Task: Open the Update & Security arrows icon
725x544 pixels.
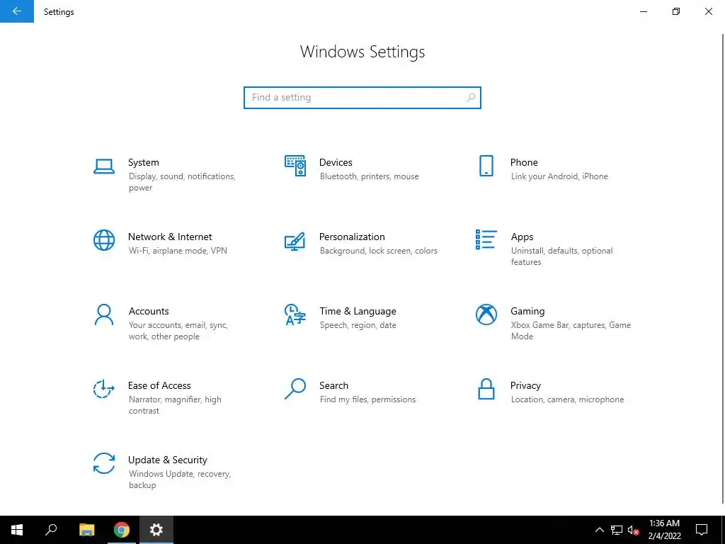Action: 104,463
